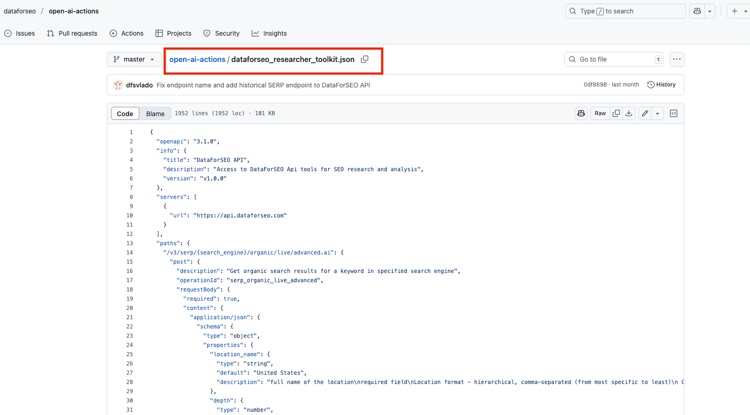The image size is (750, 415).
Task: View file History
Action: (661, 85)
